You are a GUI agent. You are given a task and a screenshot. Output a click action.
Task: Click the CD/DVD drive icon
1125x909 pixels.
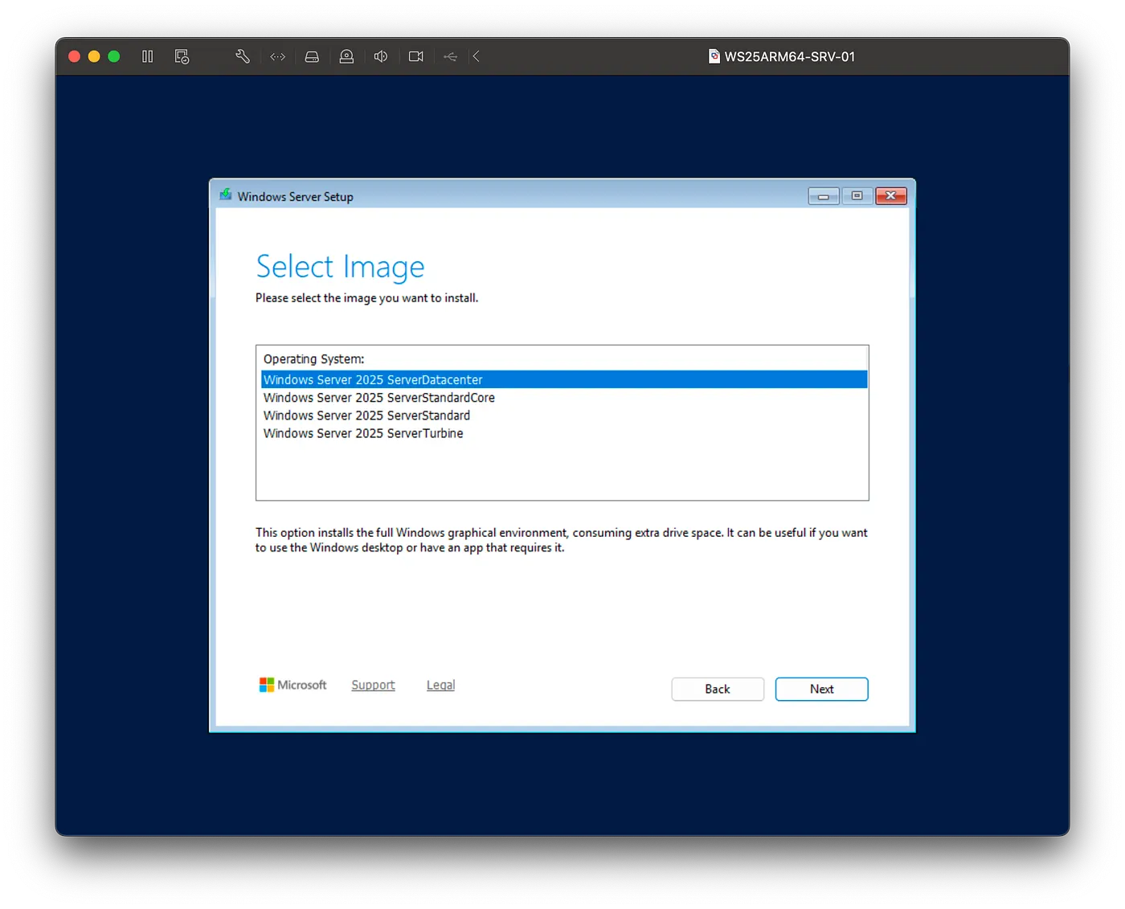click(346, 56)
